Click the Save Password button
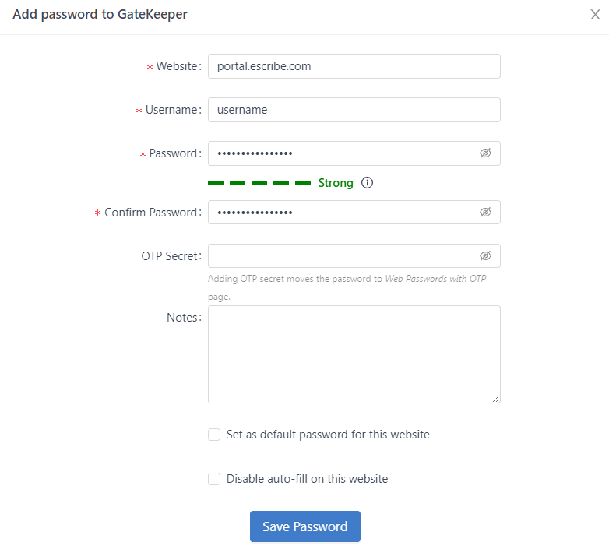The image size is (609, 549). 304,526
